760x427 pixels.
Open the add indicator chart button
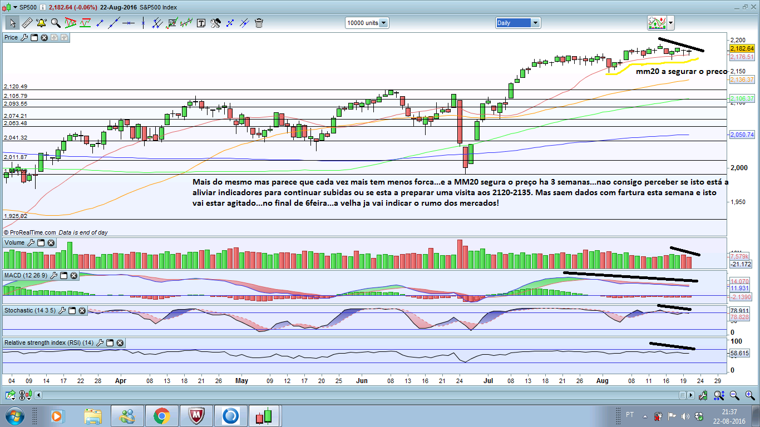tap(657, 23)
